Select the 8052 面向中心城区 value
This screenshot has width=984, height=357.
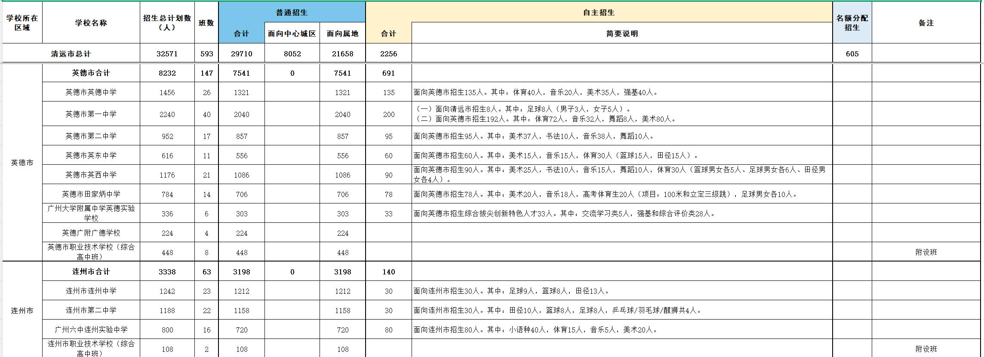point(292,54)
